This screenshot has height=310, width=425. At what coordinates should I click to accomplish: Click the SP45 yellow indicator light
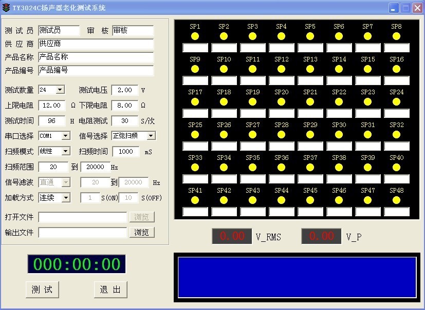coord(310,200)
